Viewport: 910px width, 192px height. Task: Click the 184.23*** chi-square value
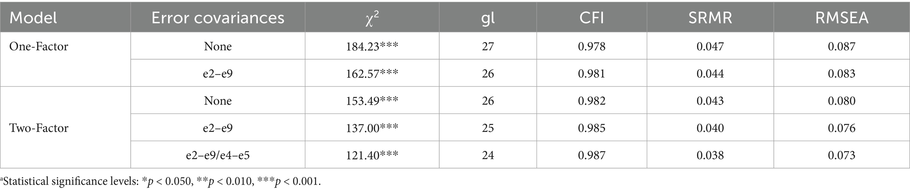[372, 46]
